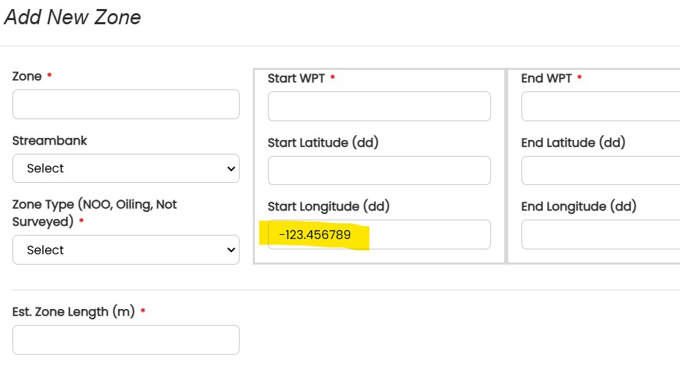
Task: Click the End WPT label text
Action: pos(546,78)
